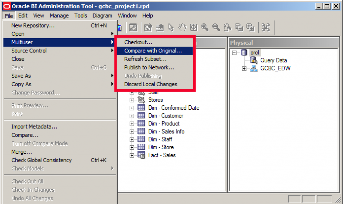Viewport: 343px width, 204px height.
Task: Select Refresh Subset... option
Action: coord(155,59)
